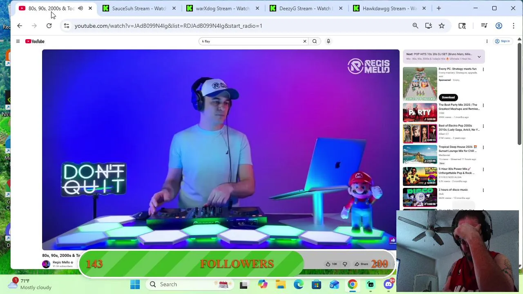Open the Chrome three-dot menu

point(514,26)
